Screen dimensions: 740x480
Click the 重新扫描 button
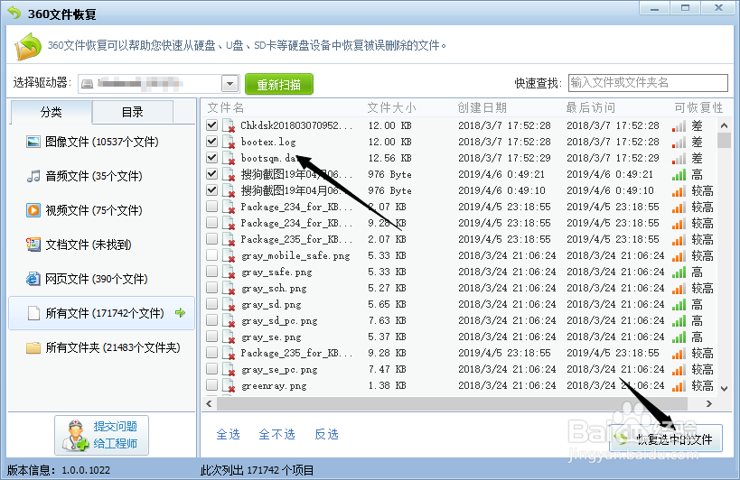[x=279, y=84]
